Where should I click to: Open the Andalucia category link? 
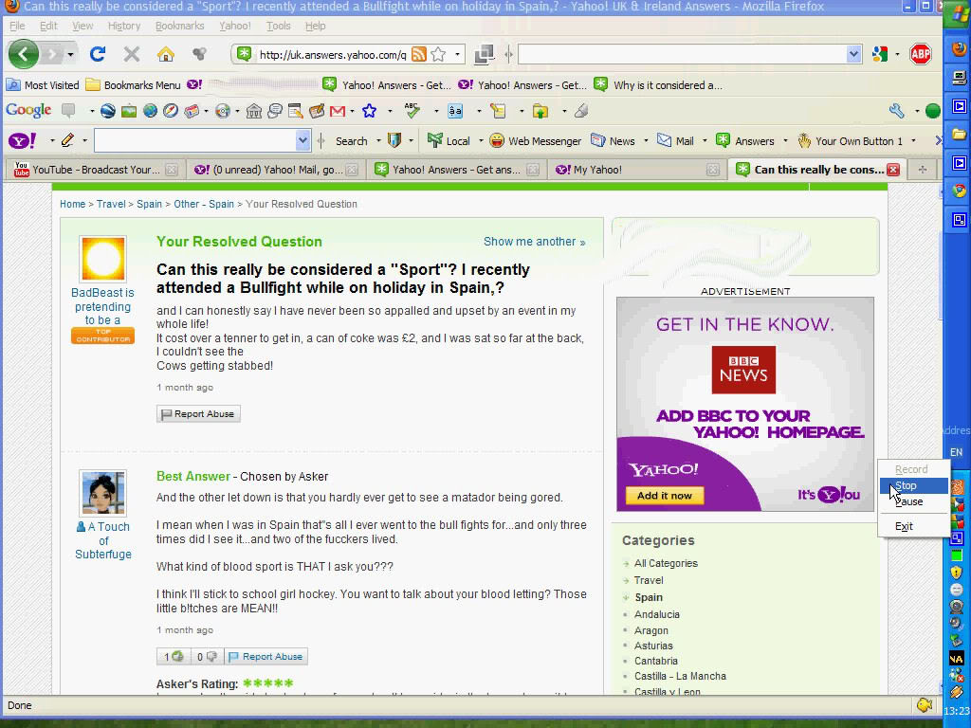[x=656, y=614]
